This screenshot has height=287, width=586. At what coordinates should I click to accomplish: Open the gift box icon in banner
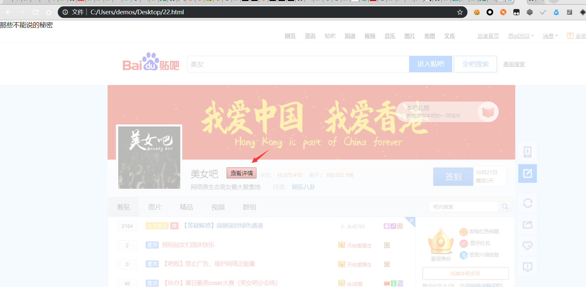pos(488,112)
